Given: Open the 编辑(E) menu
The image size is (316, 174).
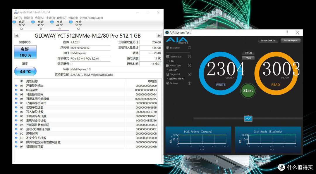Looking at the screenshot, I should pos(28,18).
